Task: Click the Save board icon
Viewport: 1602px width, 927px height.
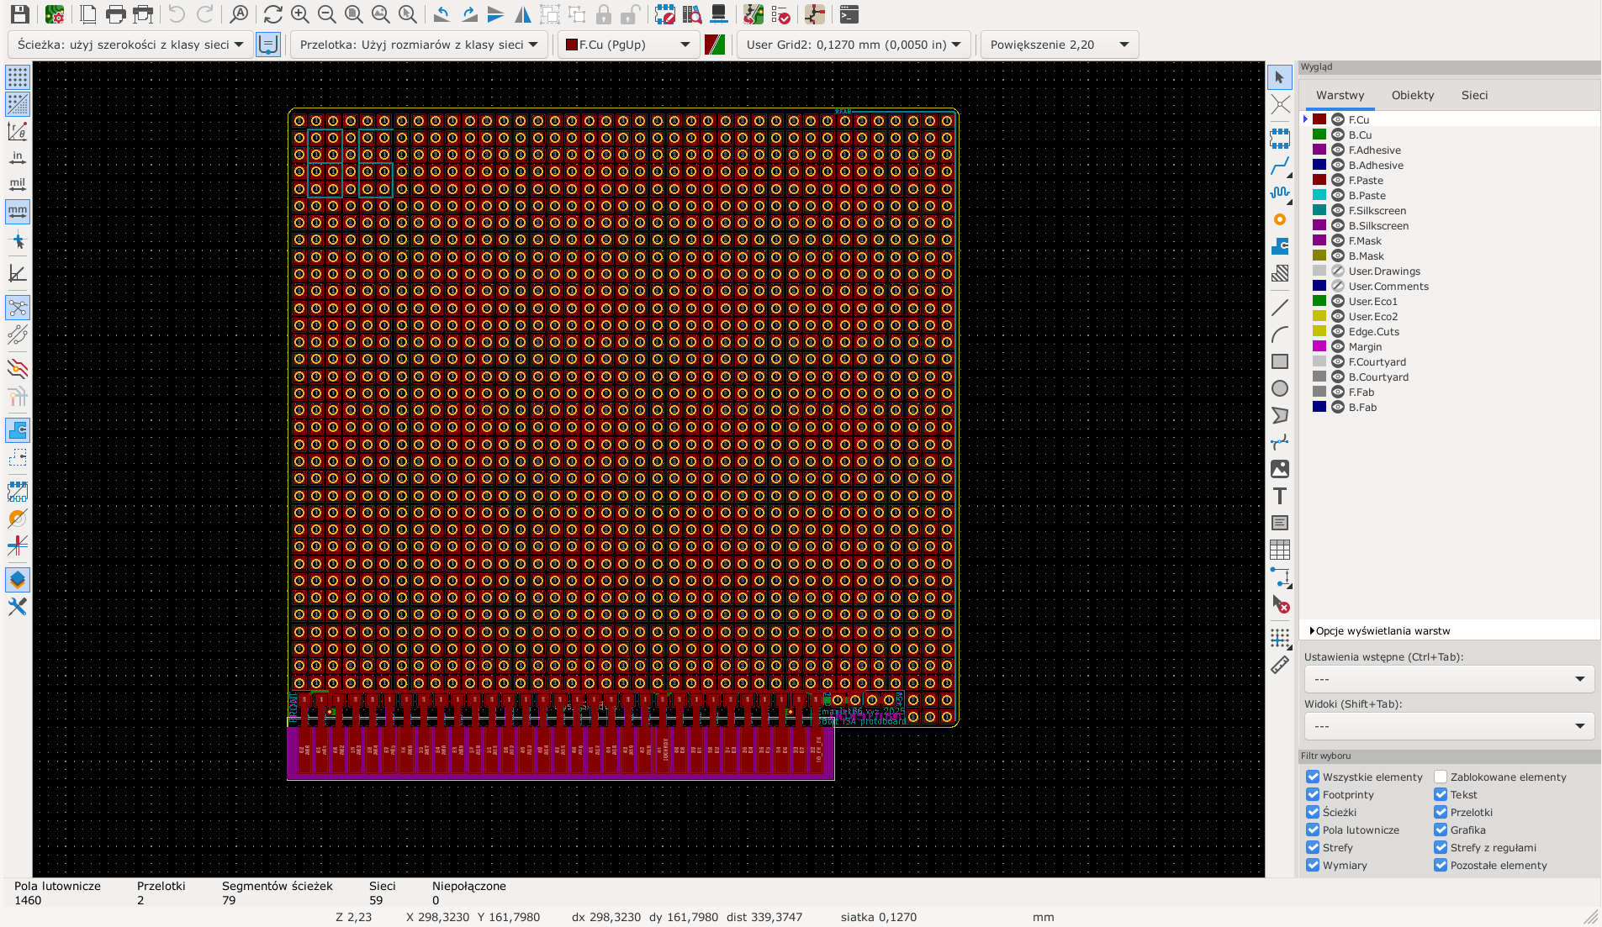Action: (20, 14)
